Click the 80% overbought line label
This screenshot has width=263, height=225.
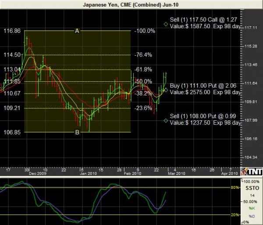235,187
